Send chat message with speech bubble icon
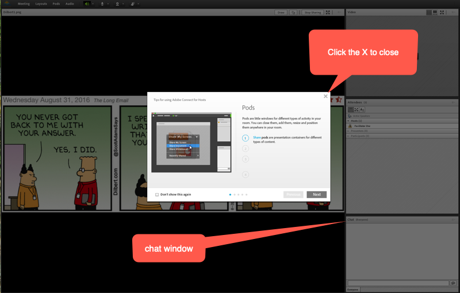460x293 pixels. click(453, 283)
